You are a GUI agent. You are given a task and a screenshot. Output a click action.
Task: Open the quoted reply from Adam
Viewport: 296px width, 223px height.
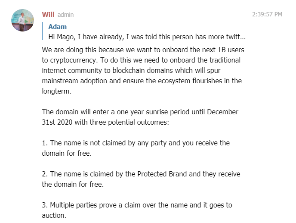[x=145, y=31]
